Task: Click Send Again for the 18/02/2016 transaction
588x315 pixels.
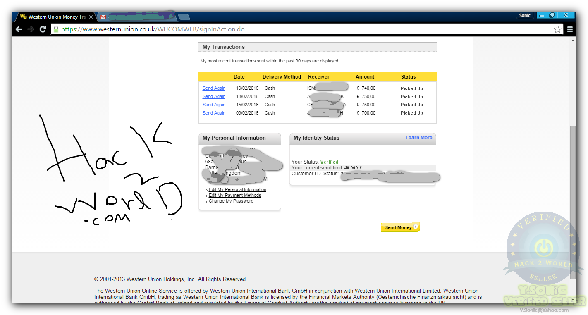Action: [214, 96]
